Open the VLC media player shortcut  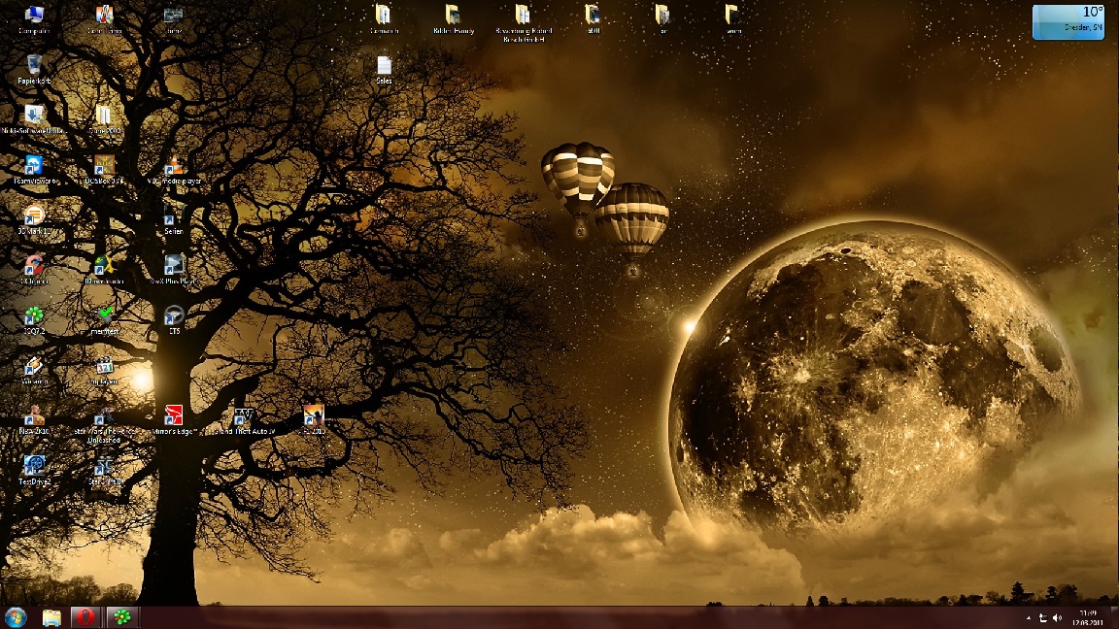click(174, 166)
